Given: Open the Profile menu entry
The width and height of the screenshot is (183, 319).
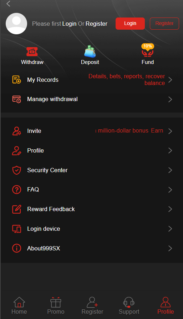Looking at the screenshot, I should 92,150.
